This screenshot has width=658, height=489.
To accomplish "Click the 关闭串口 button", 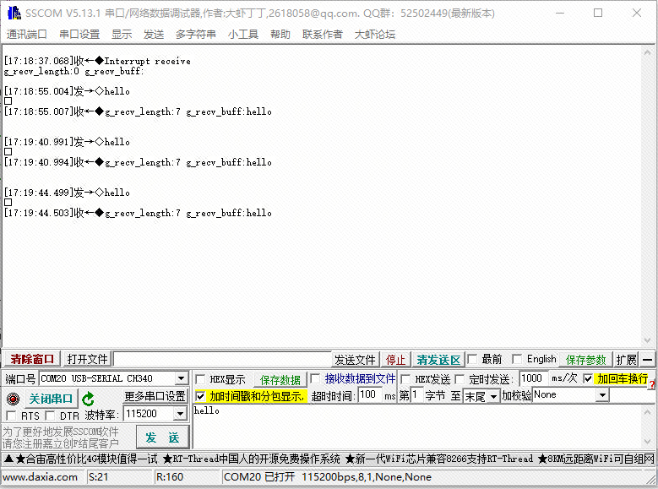I will tap(51, 399).
